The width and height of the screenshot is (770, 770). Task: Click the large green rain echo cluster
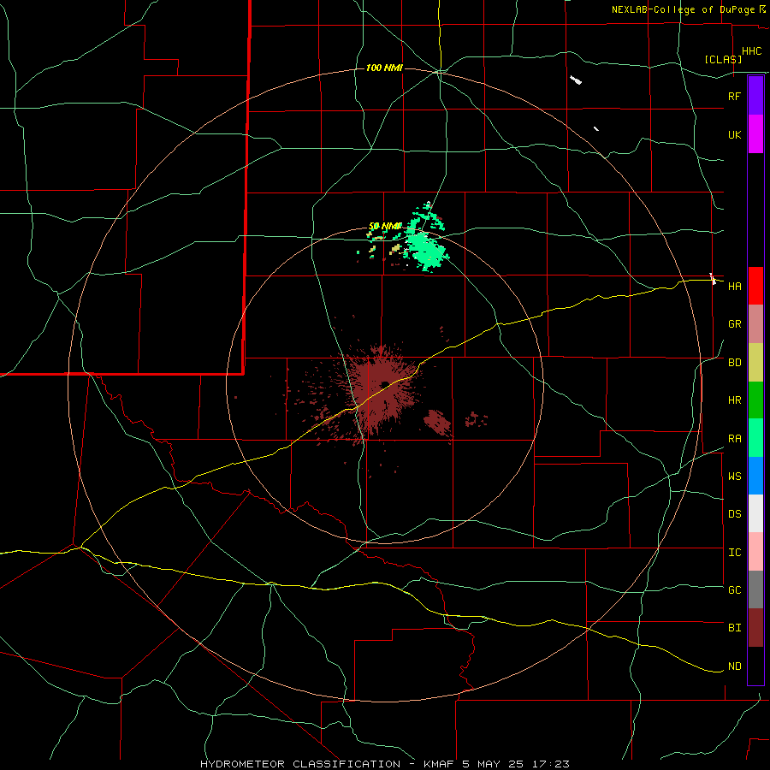426,250
